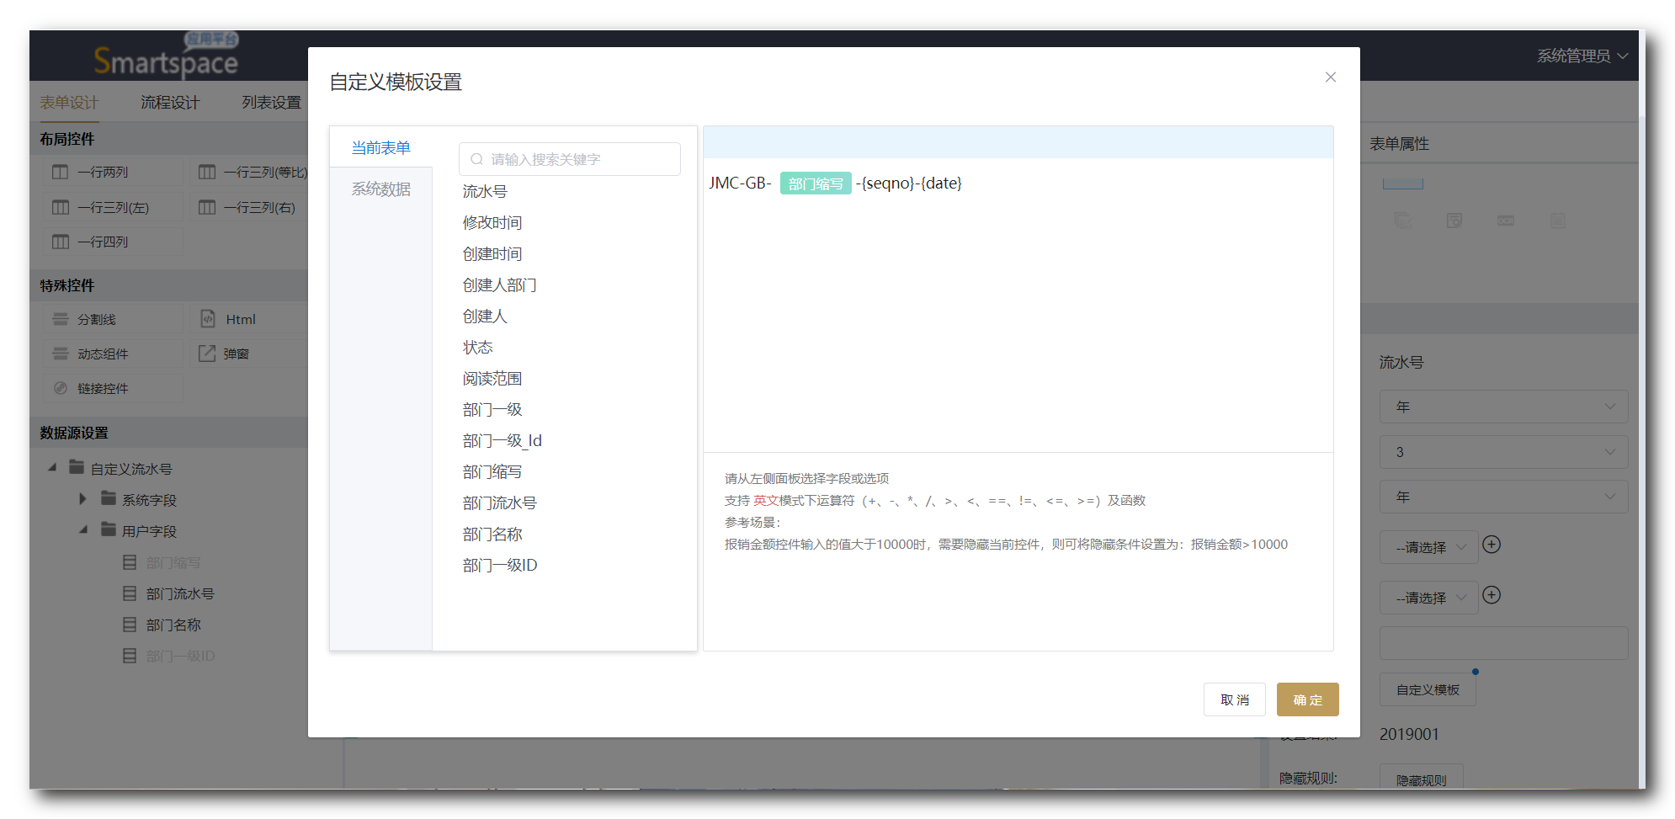Click the notepad icon in the properties panel
The width and height of the screenshot is (1675, 819).
(1558, 221)
